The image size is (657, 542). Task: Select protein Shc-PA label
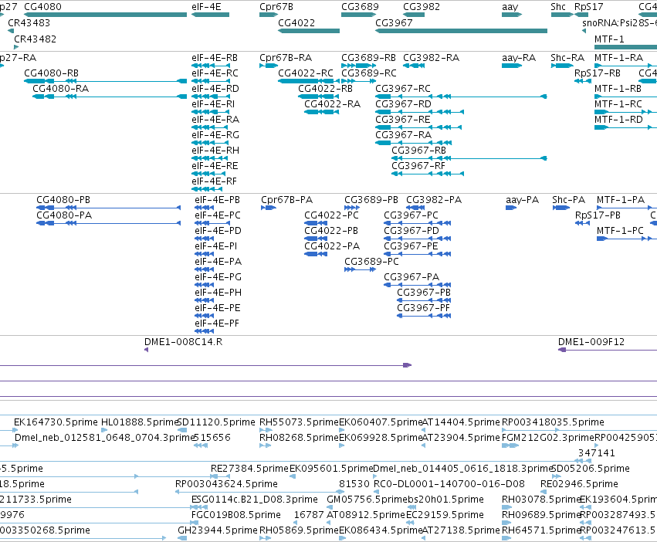[568, 199]
